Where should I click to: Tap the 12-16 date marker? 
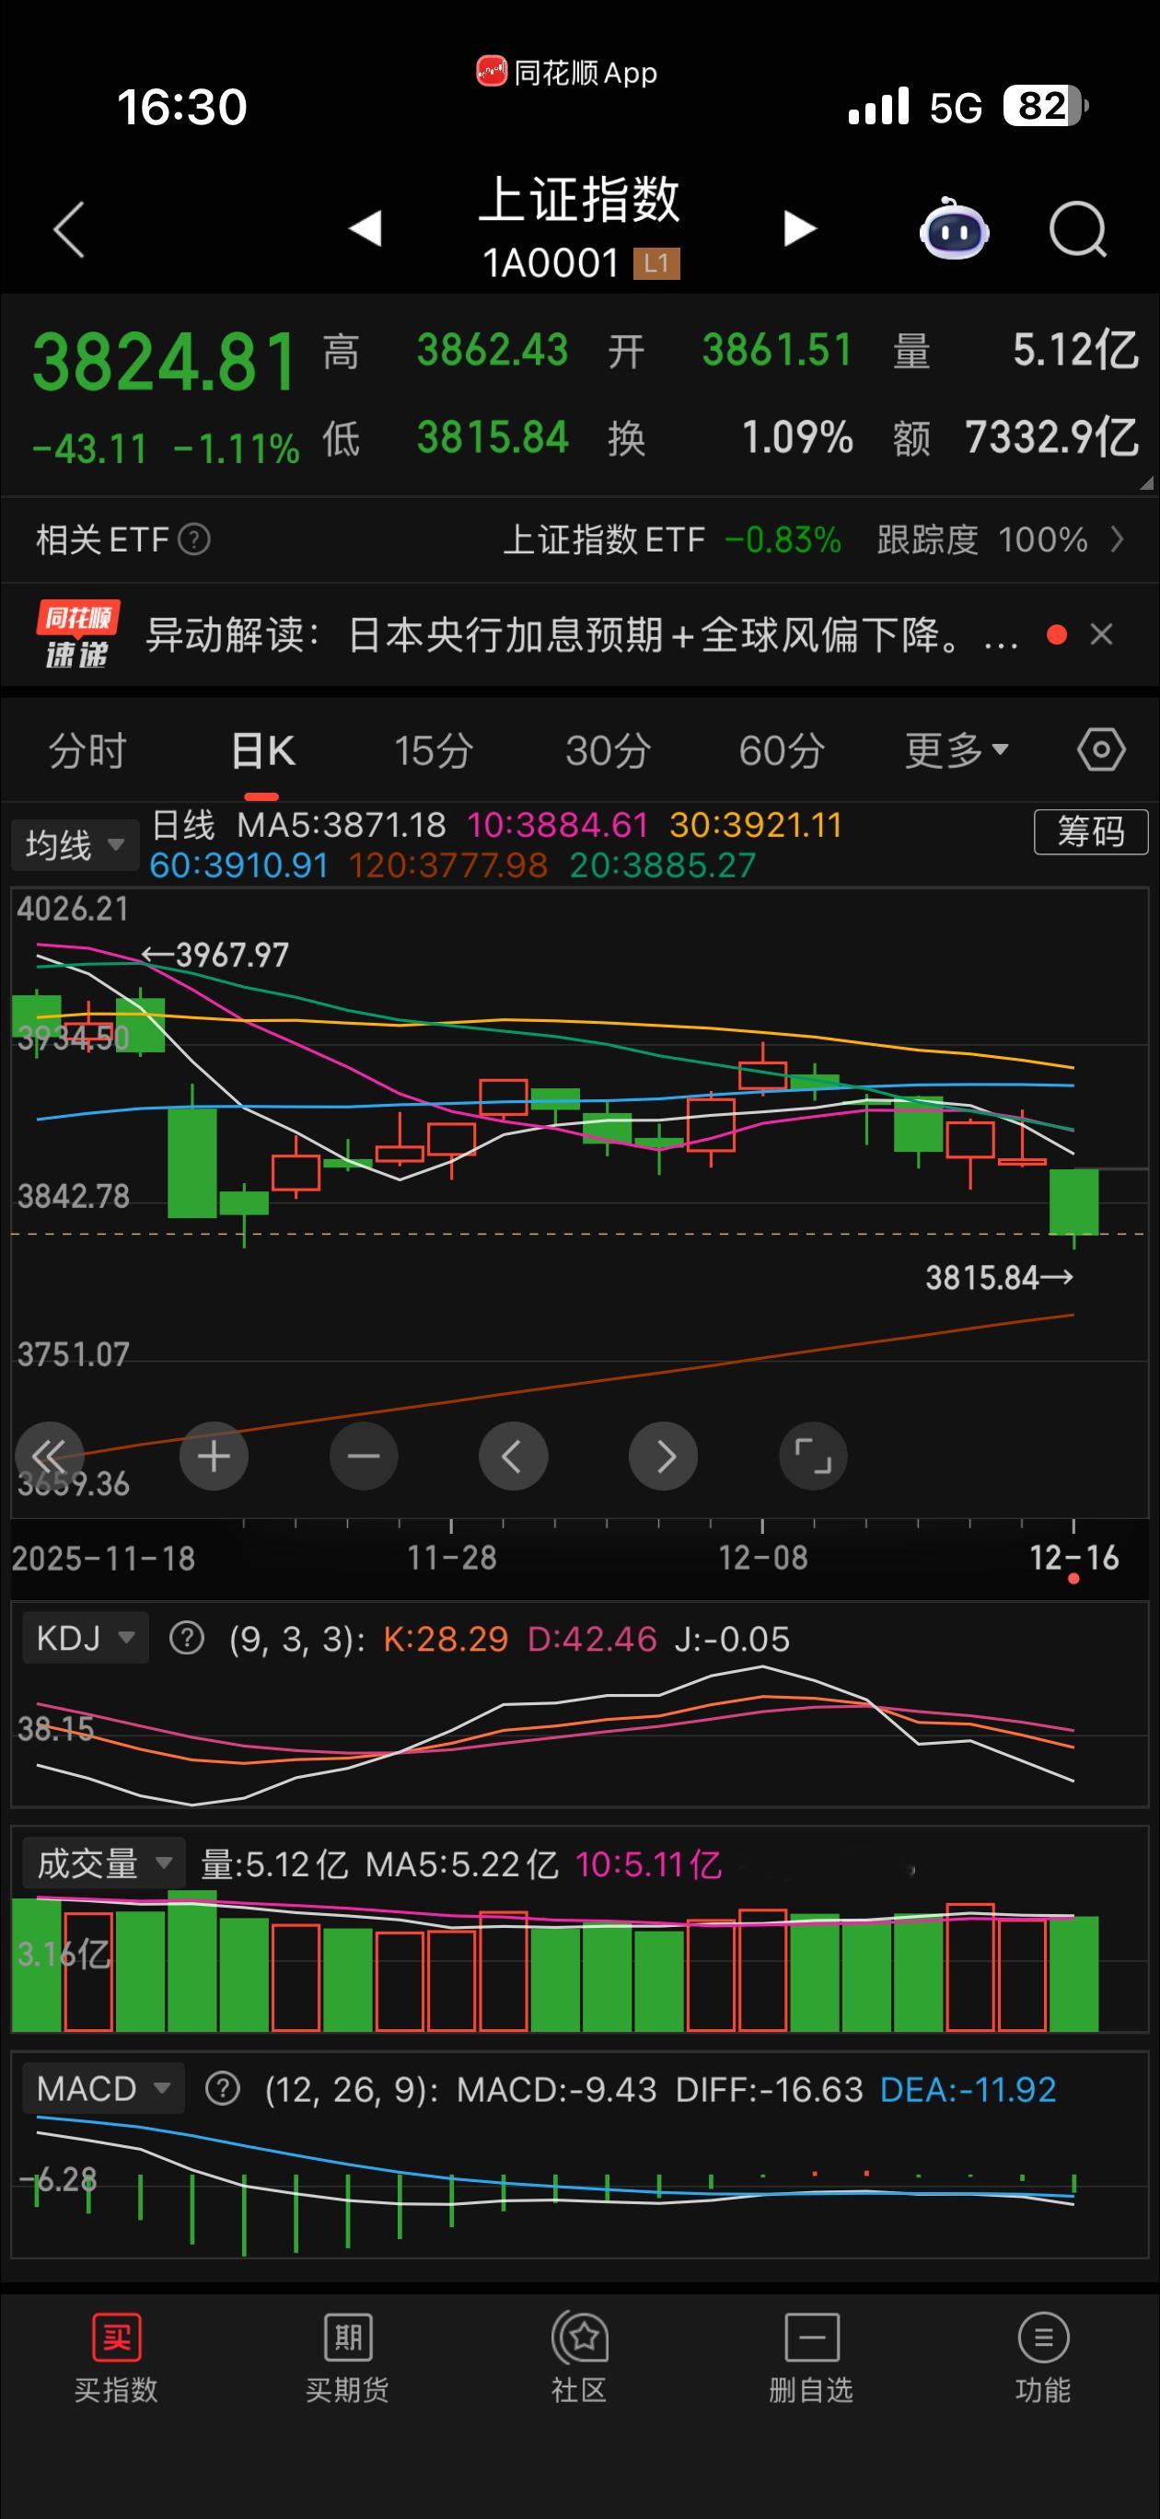click(1074, 1558)
